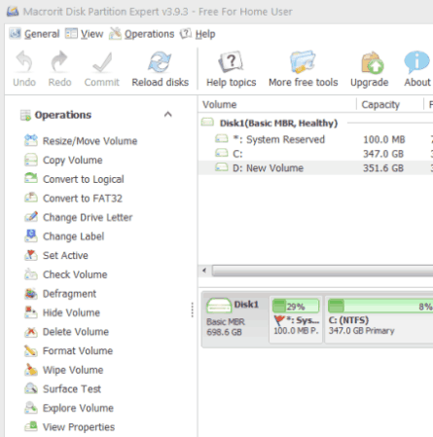Select D: New Volume row

point(315,167)
